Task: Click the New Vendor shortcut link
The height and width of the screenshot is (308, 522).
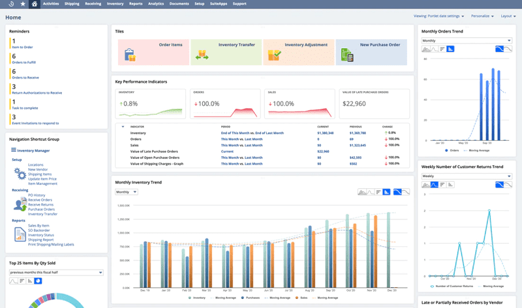Action: pyautogui.click(x=38, y=169)
